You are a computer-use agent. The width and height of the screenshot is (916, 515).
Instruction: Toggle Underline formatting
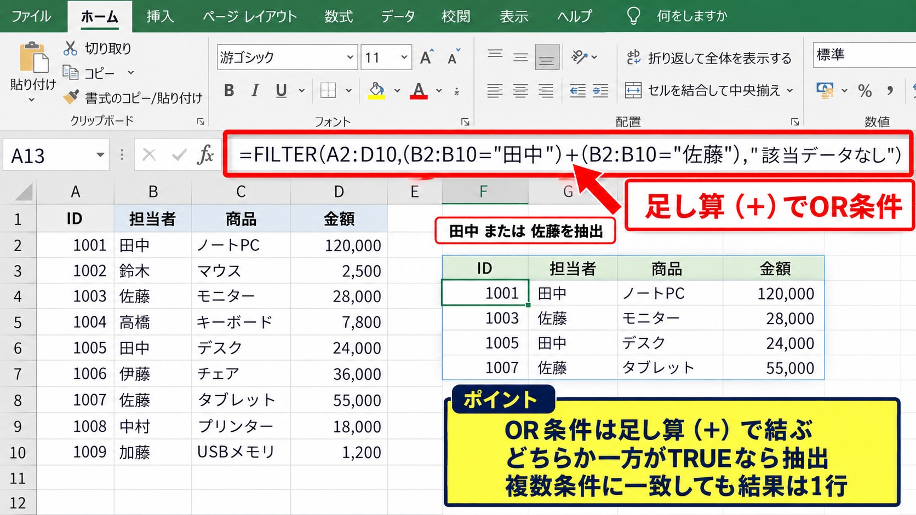click(x=282, y=90)
